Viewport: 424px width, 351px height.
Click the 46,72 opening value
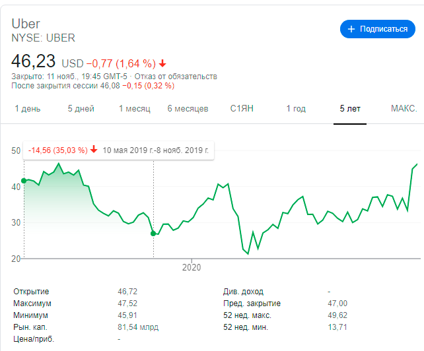pyautogui.click(x=127, y=292)
